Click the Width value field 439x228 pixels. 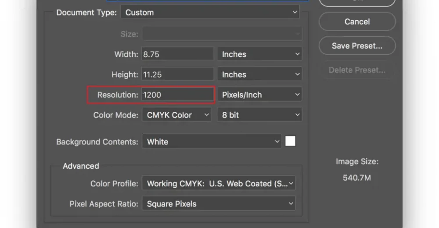(177, 54)
